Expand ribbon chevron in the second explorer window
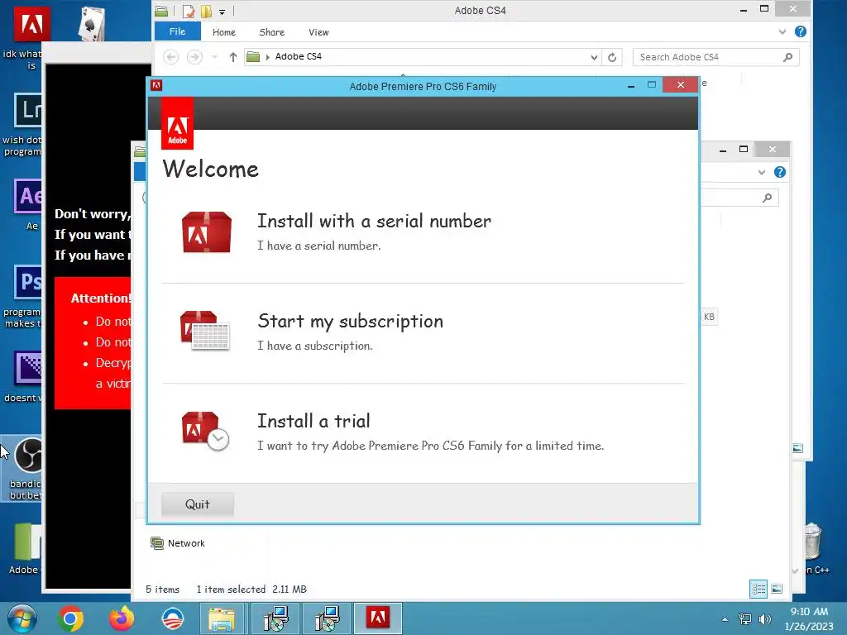The image size is (847, 635). pos(761,172)
